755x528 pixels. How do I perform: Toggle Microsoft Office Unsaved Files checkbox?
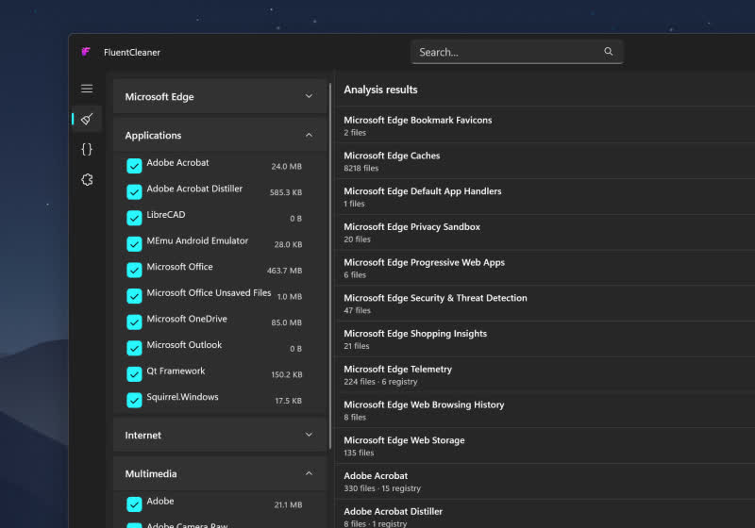click(134, 296)
